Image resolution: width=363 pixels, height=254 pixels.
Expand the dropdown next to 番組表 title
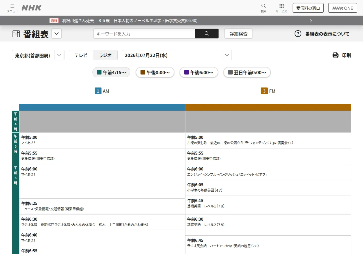[x=57, y=34]
